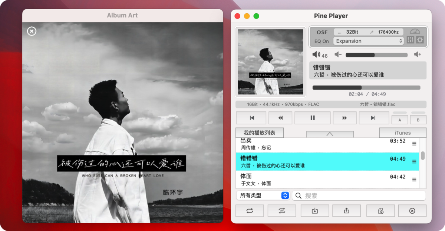
Task: Seek within the song progress bar
Action: (366, 88)
